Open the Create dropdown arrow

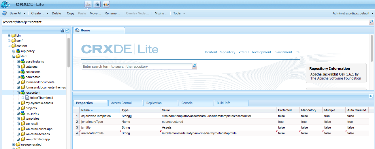click(47, 13)
